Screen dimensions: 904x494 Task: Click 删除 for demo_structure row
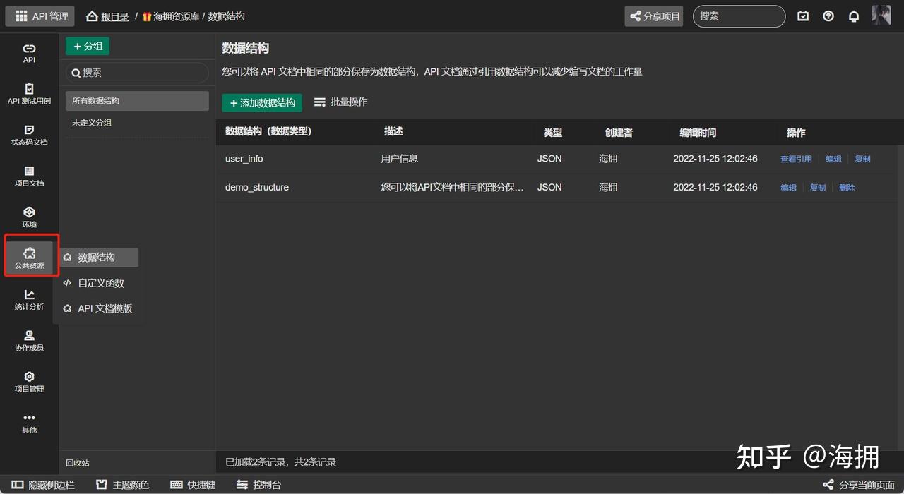point(847,188)
